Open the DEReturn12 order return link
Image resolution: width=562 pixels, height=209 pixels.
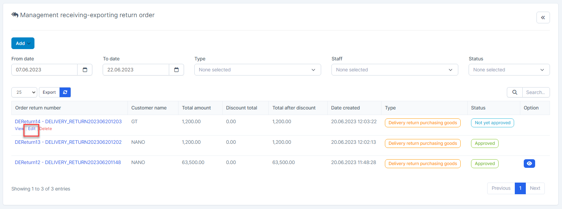[x=68, y=162]
